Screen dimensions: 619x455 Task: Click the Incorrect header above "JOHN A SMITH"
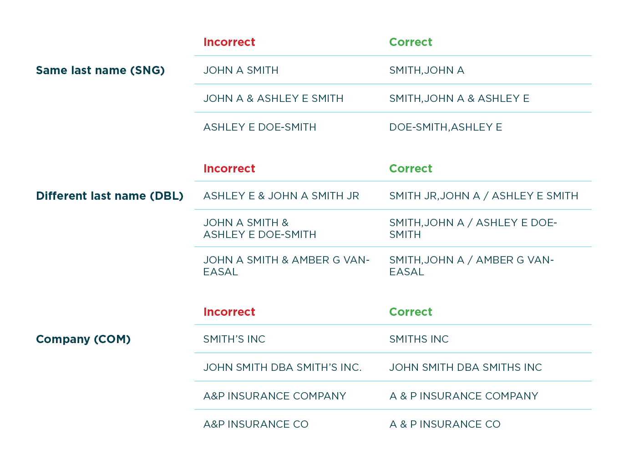[x=229, y=42]
